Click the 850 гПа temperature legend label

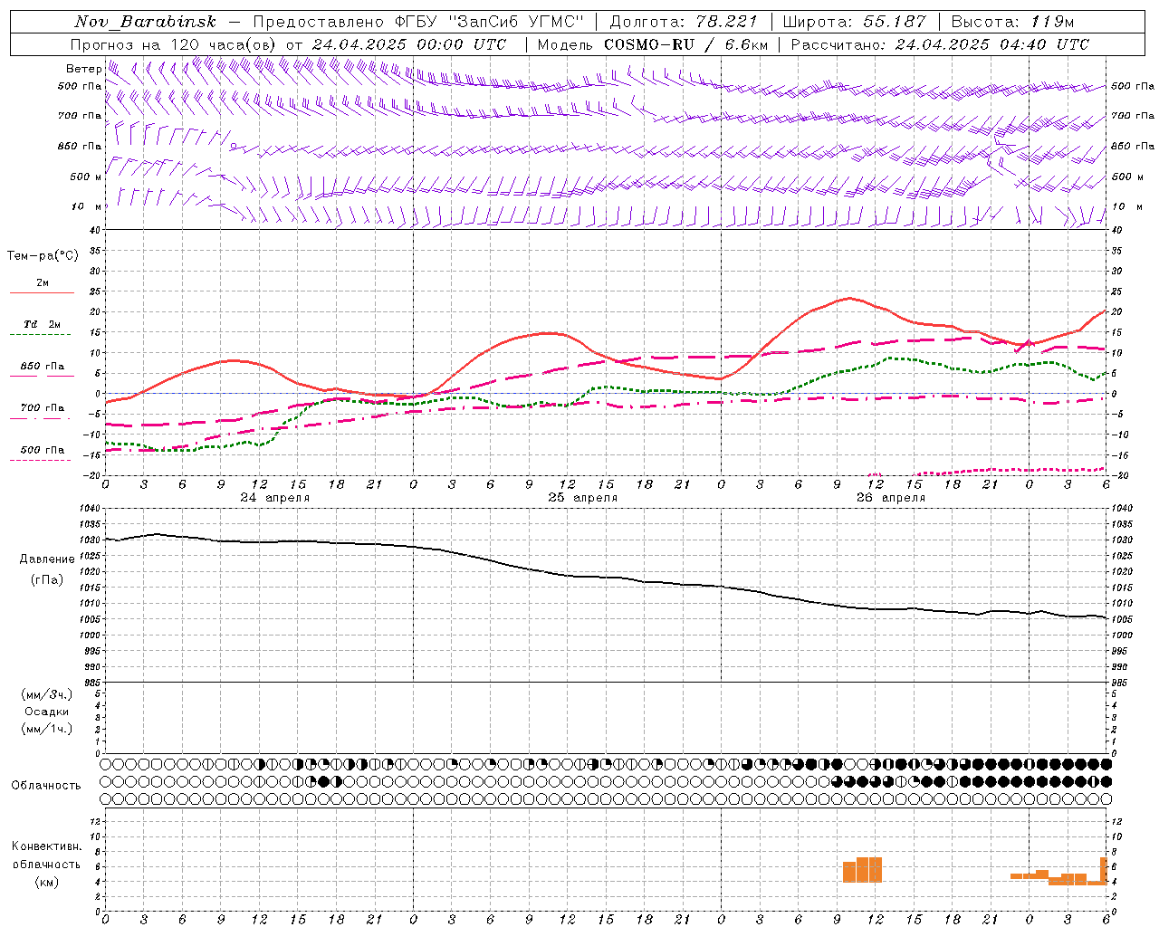(43, 367)
